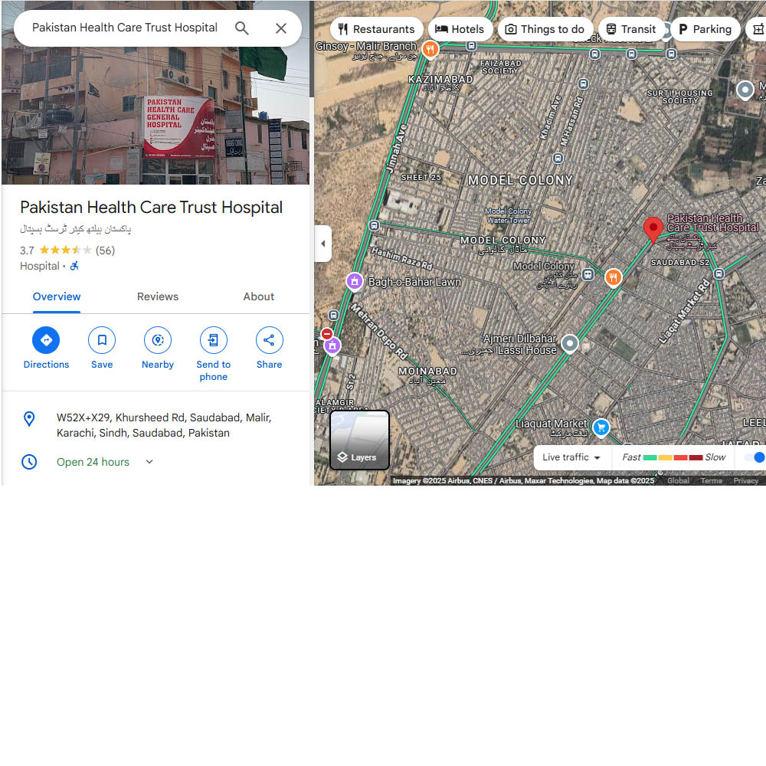Click the bus stop icon above Mehran Depo Rd
766x766 pixels.
[x=334, y=315]
